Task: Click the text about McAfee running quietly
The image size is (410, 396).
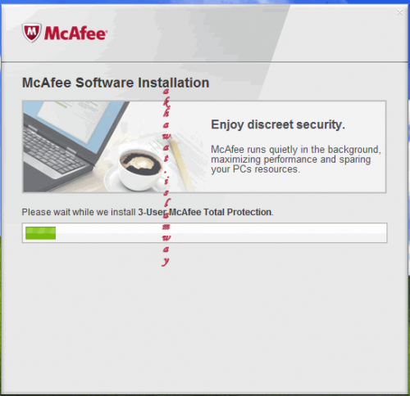Action: 296,160
